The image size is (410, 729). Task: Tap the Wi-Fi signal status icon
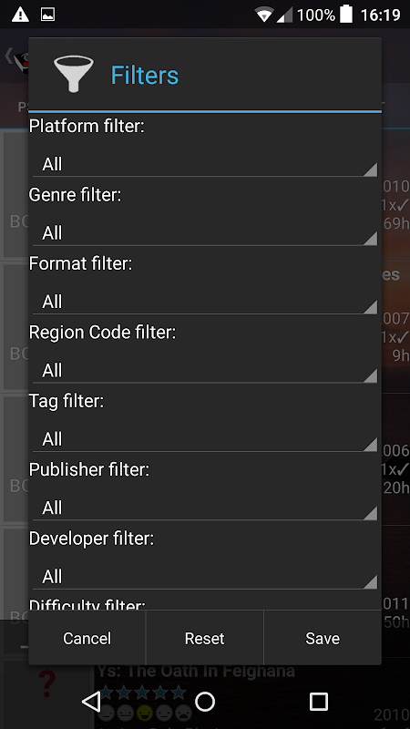(x=264, y=15)
